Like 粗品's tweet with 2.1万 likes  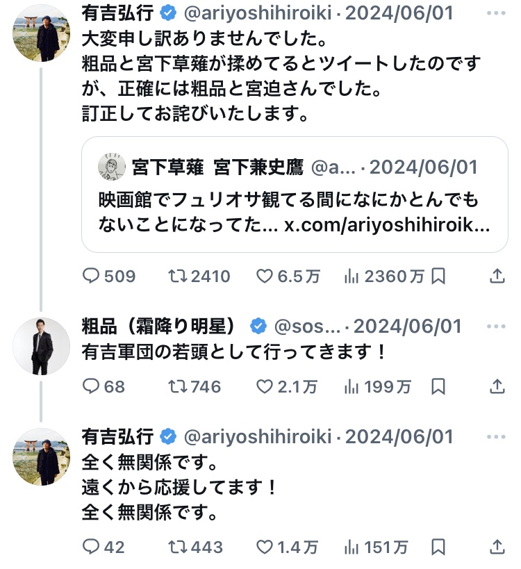click(265, 387)
